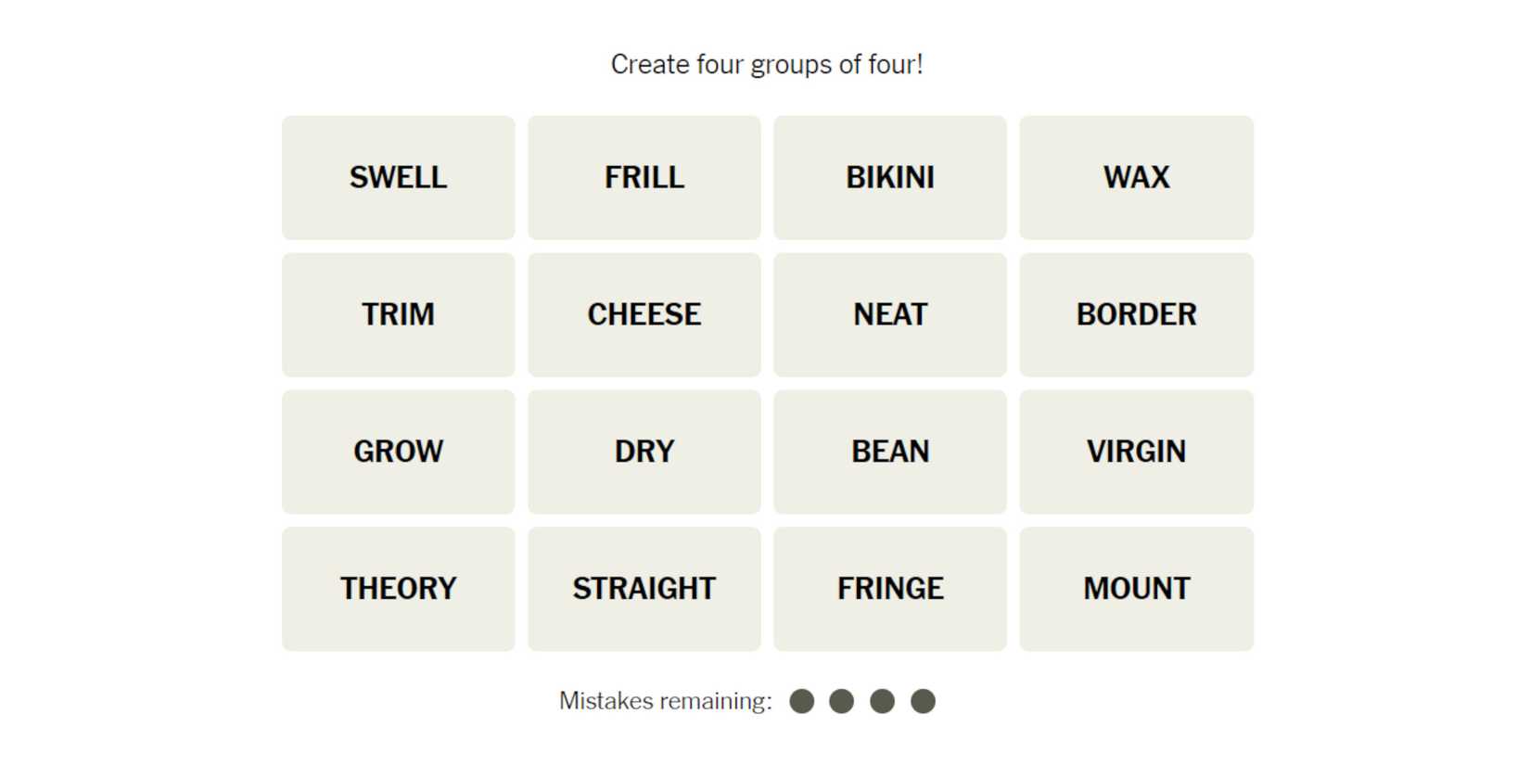Screen dimensions: 1530x765
Task: Click the last mistakes remaining dot
Action: (923, 701)
